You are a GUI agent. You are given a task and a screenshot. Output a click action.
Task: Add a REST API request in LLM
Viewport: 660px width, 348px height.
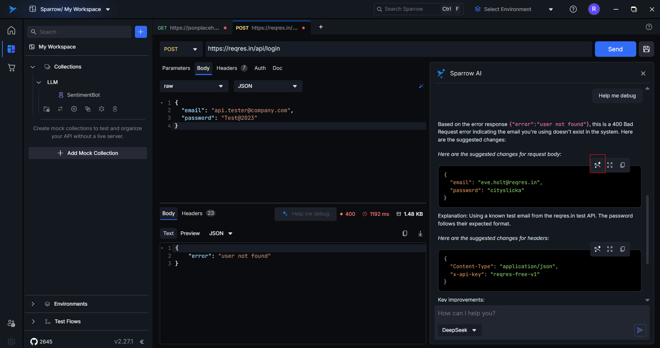pyautogui.click(x=60, y=109)
